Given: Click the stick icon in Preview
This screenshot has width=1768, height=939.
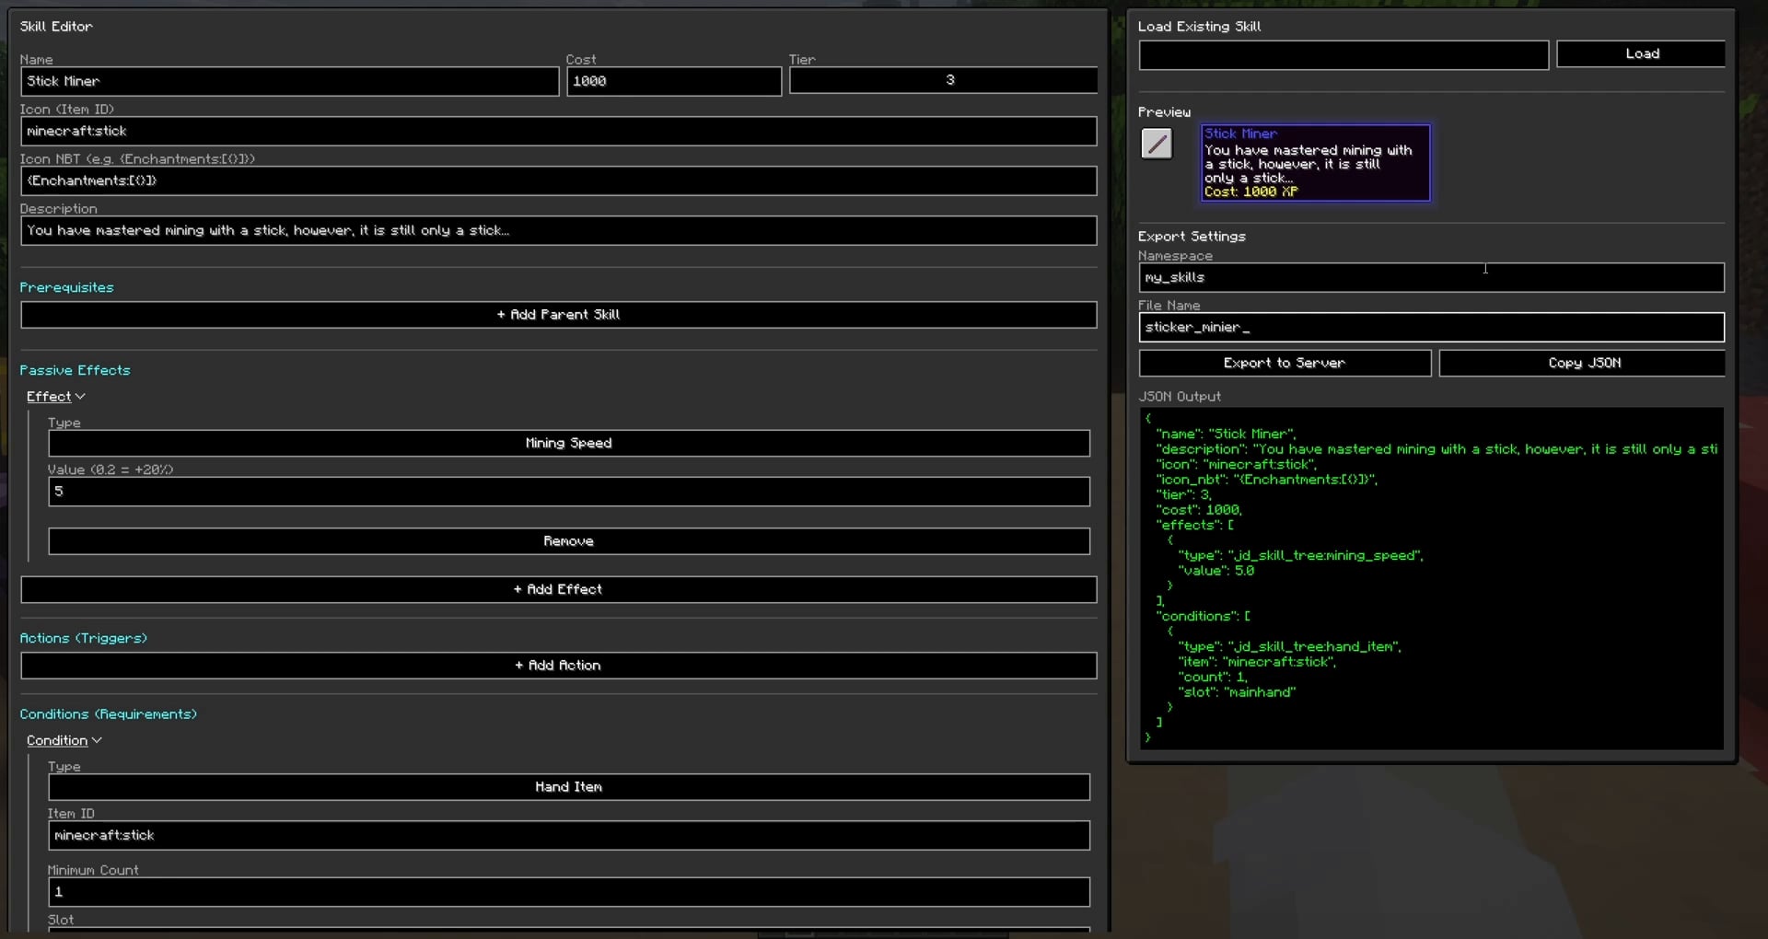Looking at the screenshot, I should (x=1157, y=144).
